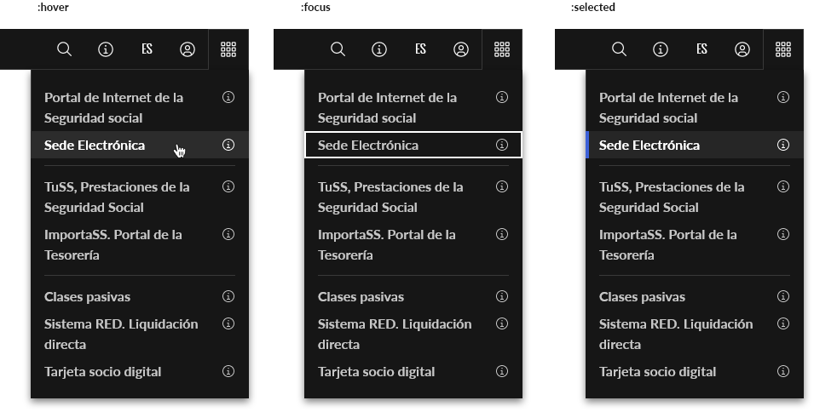Open the apps grid icon in the :hover panel
The height and width of the screenshot is (412, 814).
(228, 49)
